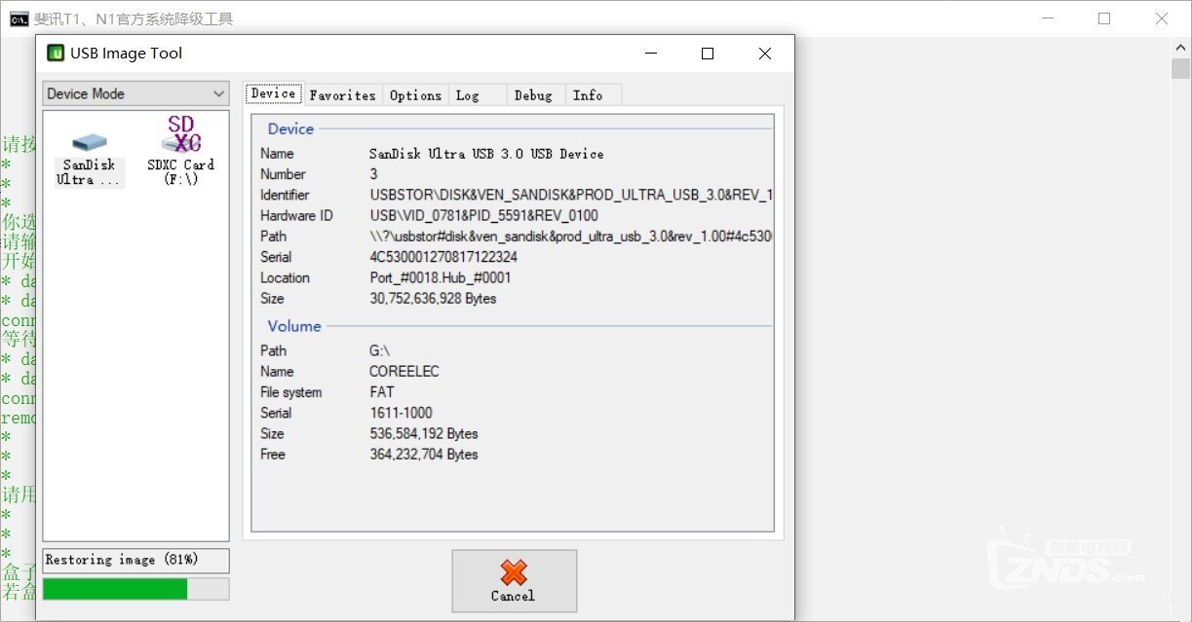Click the "Restoring image (81%)" status field
This screenshot has width=1192, height=622.
(135, 560)
